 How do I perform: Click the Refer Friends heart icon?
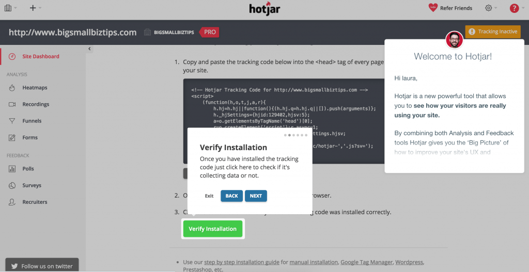point(433,8)
